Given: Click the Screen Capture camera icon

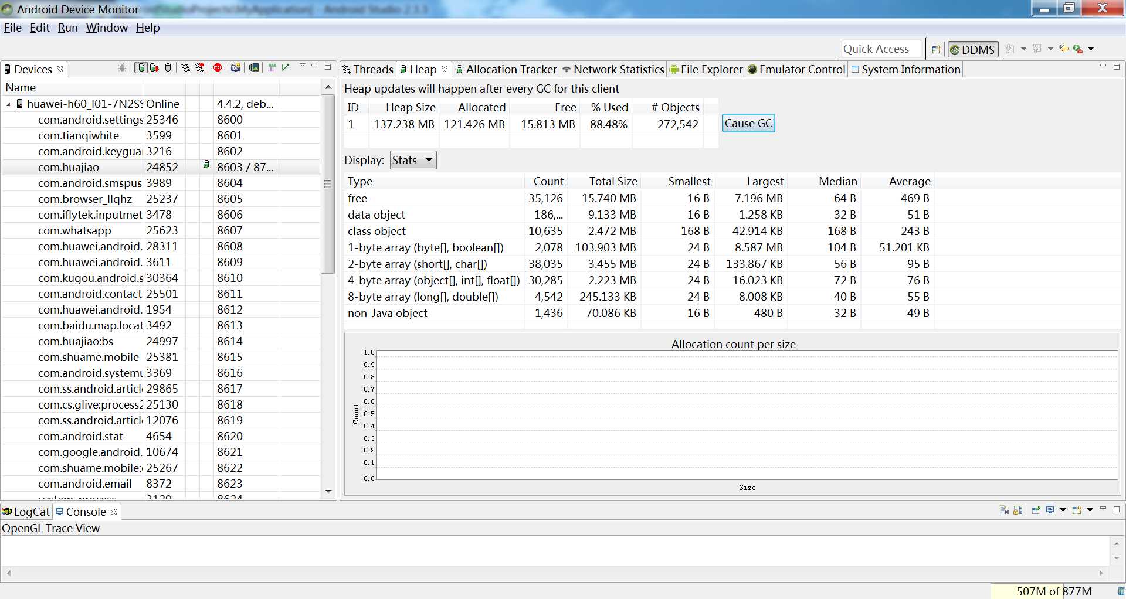Looking at the screenshot, I should [236, 68].
